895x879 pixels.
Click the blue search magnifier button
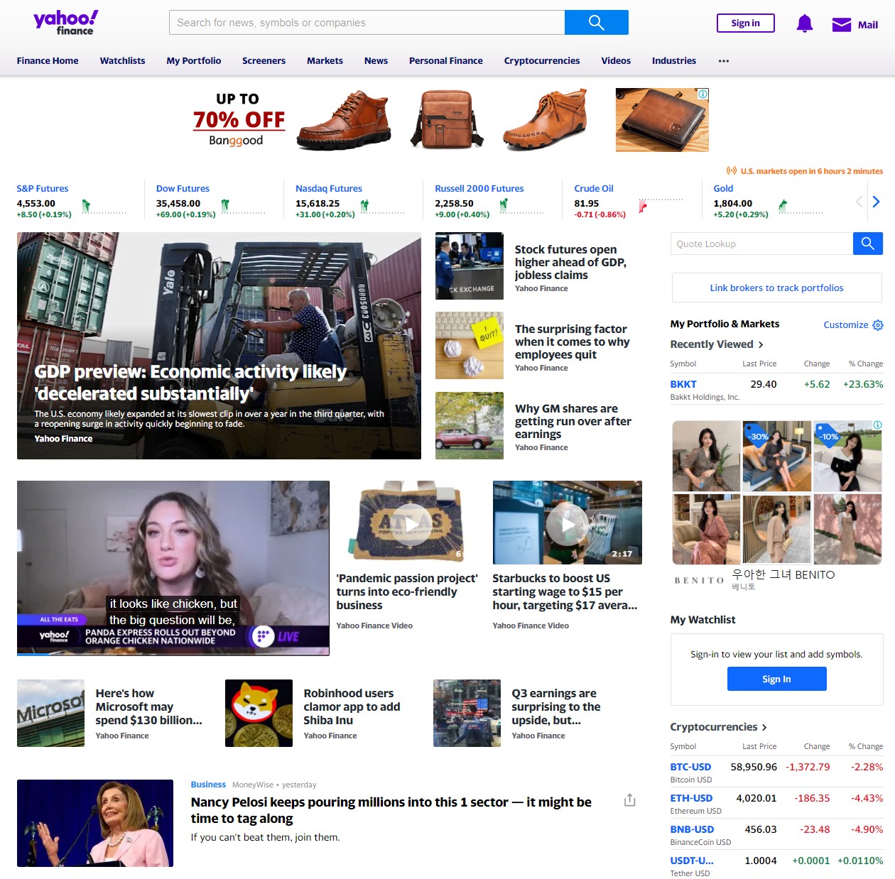pos(597,23)
